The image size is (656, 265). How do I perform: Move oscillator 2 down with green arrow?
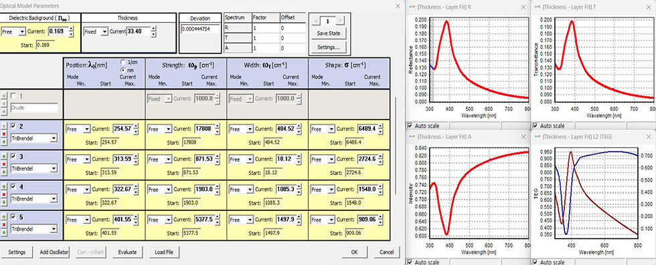pos(4,142)
